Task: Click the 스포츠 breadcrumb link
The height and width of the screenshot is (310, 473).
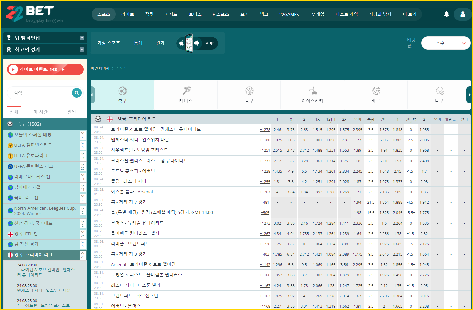Action: (x=121, y=68)
